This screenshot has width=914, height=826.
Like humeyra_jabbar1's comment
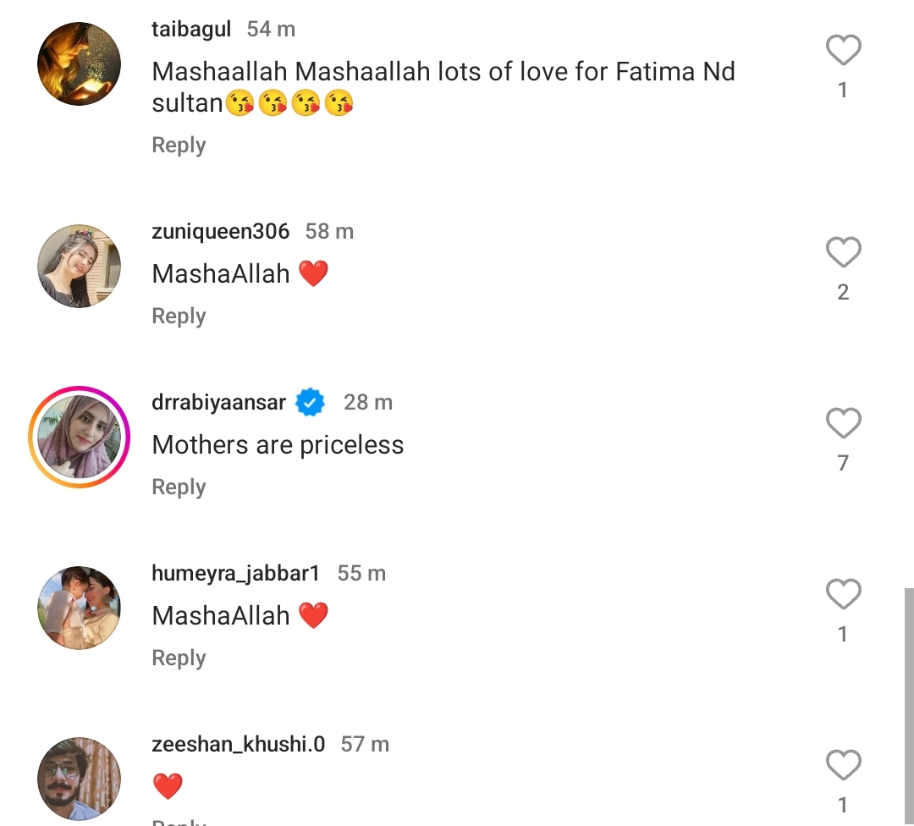coord(843,595)
